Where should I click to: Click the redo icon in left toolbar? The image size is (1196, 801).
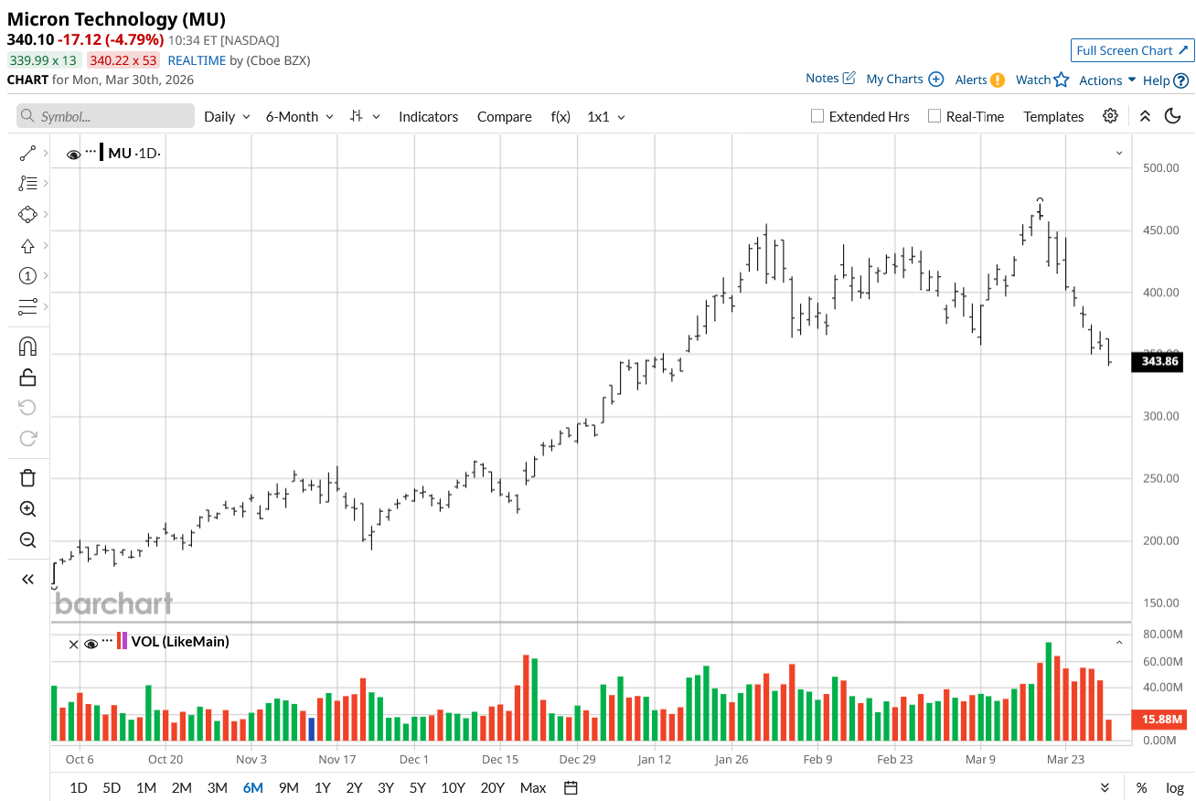click(27, 438)
